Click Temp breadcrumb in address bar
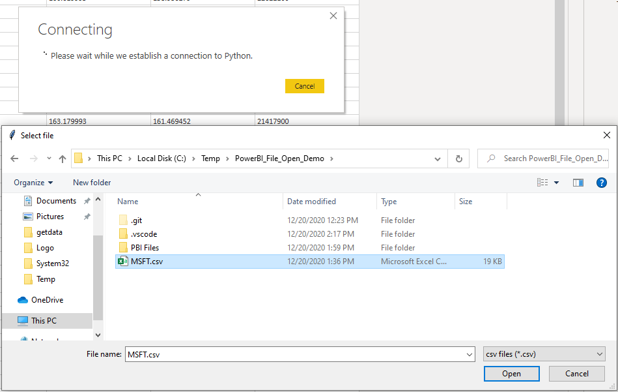The image size is (618, 392). tap(210, 158)
